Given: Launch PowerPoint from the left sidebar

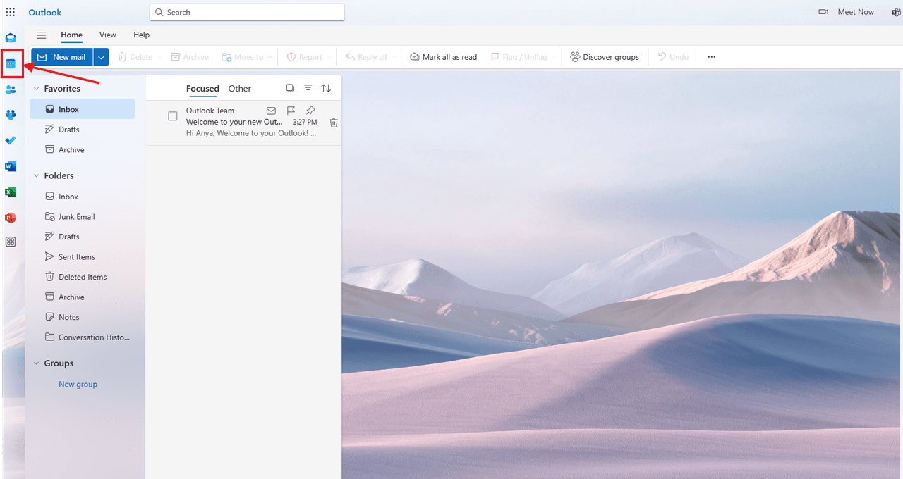Looking at the screenshot, I should pos(11,217).
